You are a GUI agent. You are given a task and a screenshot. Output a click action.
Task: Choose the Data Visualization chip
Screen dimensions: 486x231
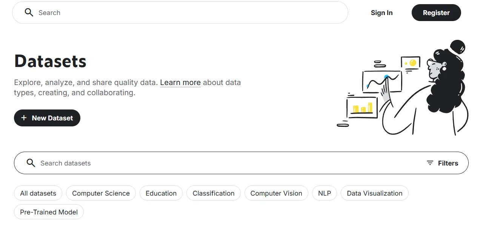[x=375, y=193]
